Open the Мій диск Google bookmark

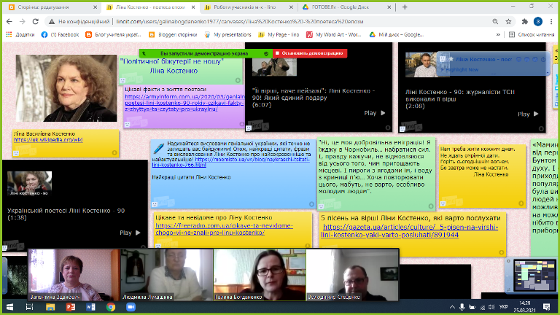coord(397,35)
